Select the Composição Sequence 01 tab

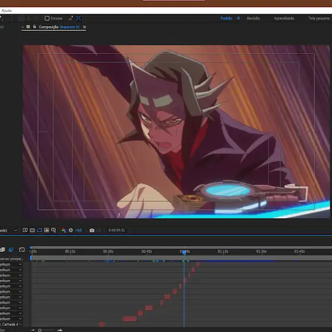59,27
